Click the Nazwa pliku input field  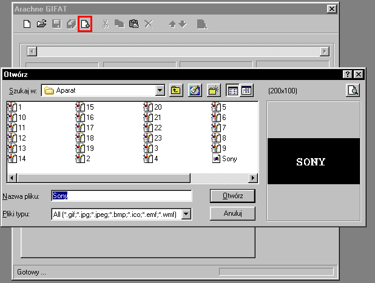click(x=121, y=196)
